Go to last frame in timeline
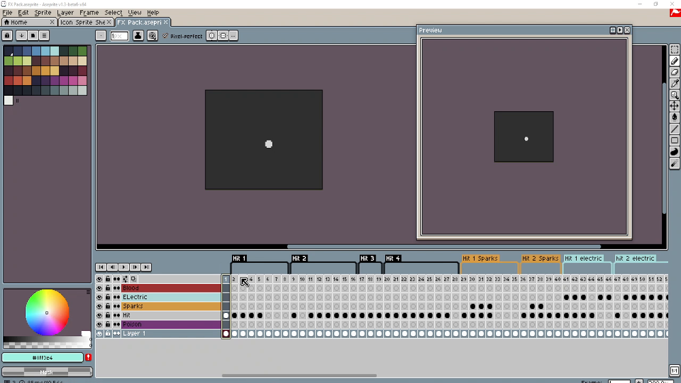Screen dimensions: 681x383 pyautogui.click(x=146, y=267)
